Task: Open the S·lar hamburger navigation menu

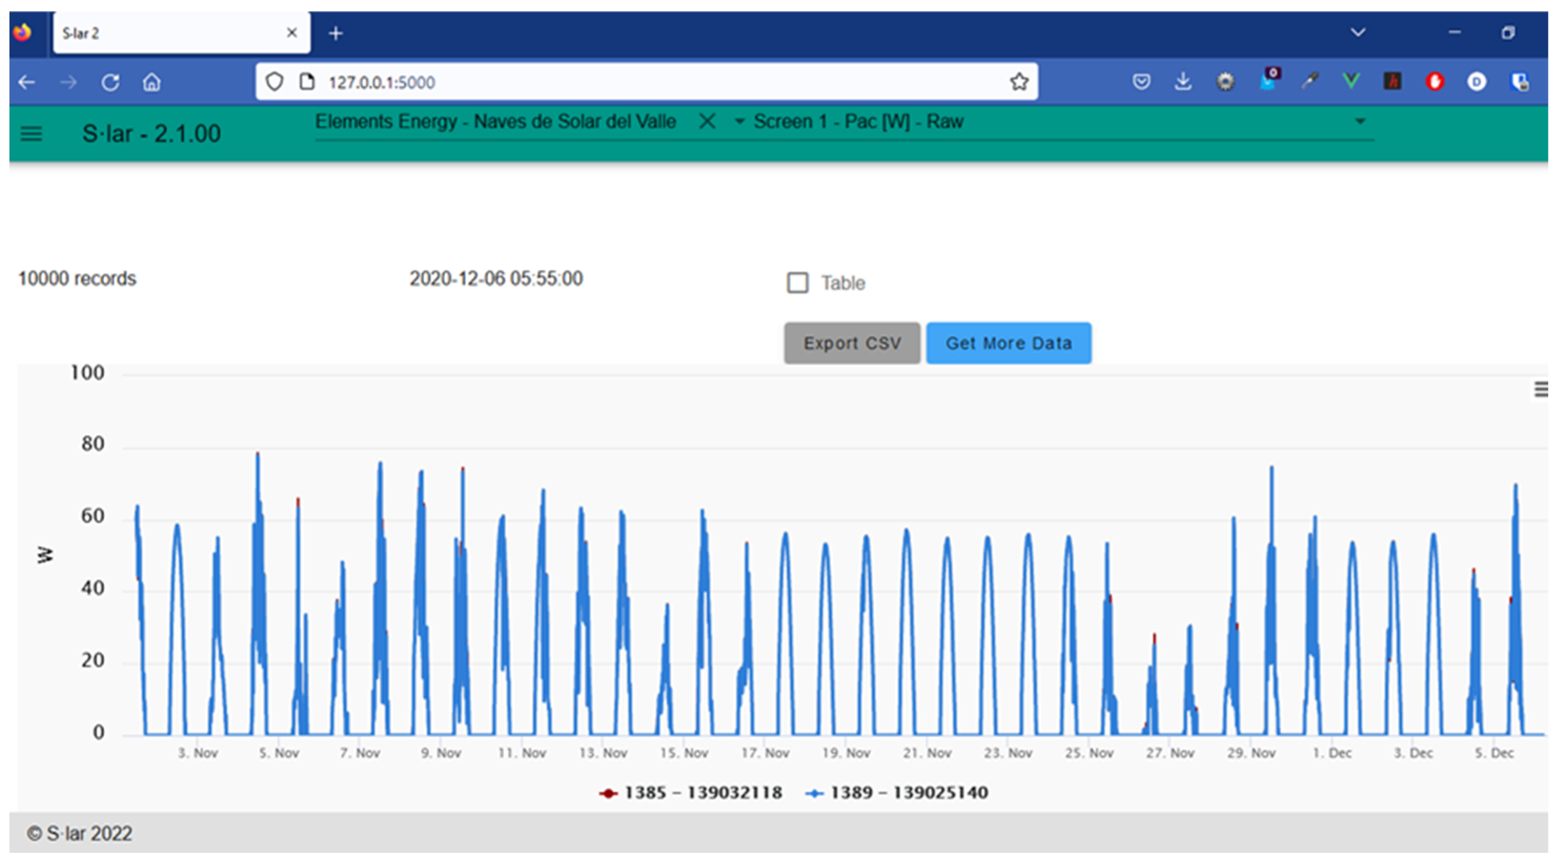Action: point(31,133)
